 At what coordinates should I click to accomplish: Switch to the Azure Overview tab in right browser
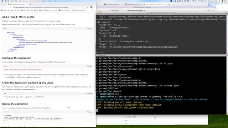pyautogui.click(x=156, y=4)
